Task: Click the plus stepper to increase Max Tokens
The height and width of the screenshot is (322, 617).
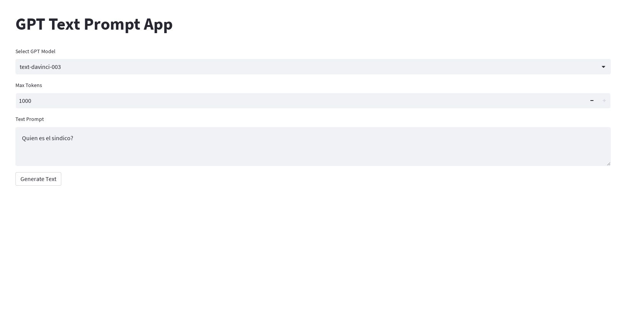Action: click(604, 101)
